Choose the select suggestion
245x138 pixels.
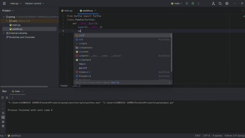pos(123,43)
